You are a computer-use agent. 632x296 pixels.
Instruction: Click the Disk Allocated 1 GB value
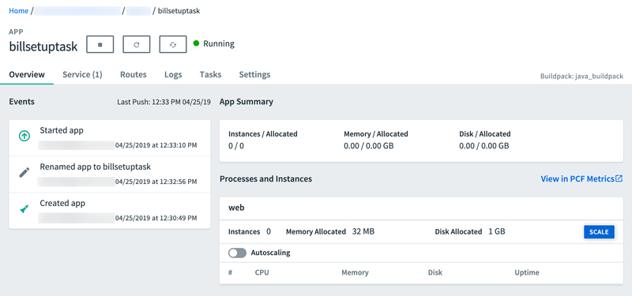click(497, 231)
